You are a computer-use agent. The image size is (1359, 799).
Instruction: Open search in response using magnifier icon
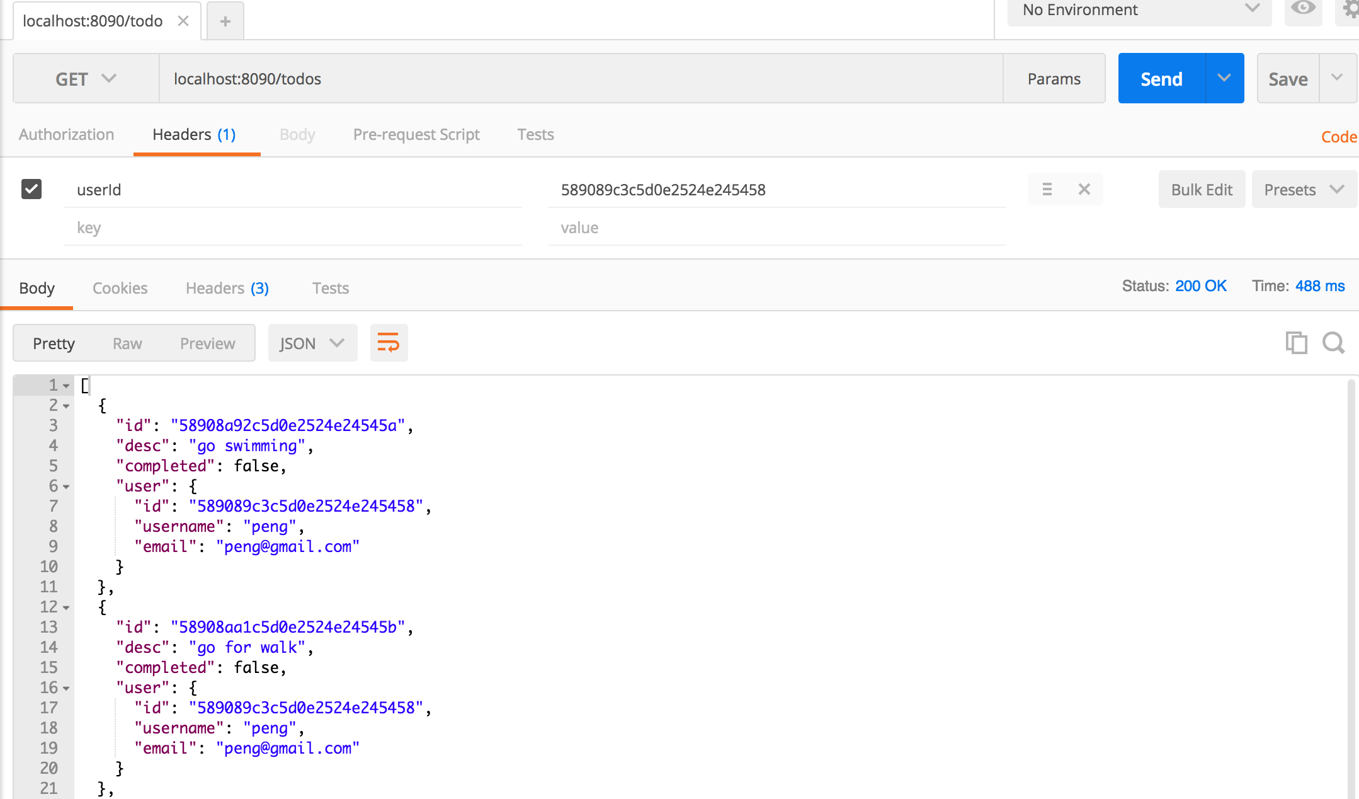click(x=1333, y=343)
